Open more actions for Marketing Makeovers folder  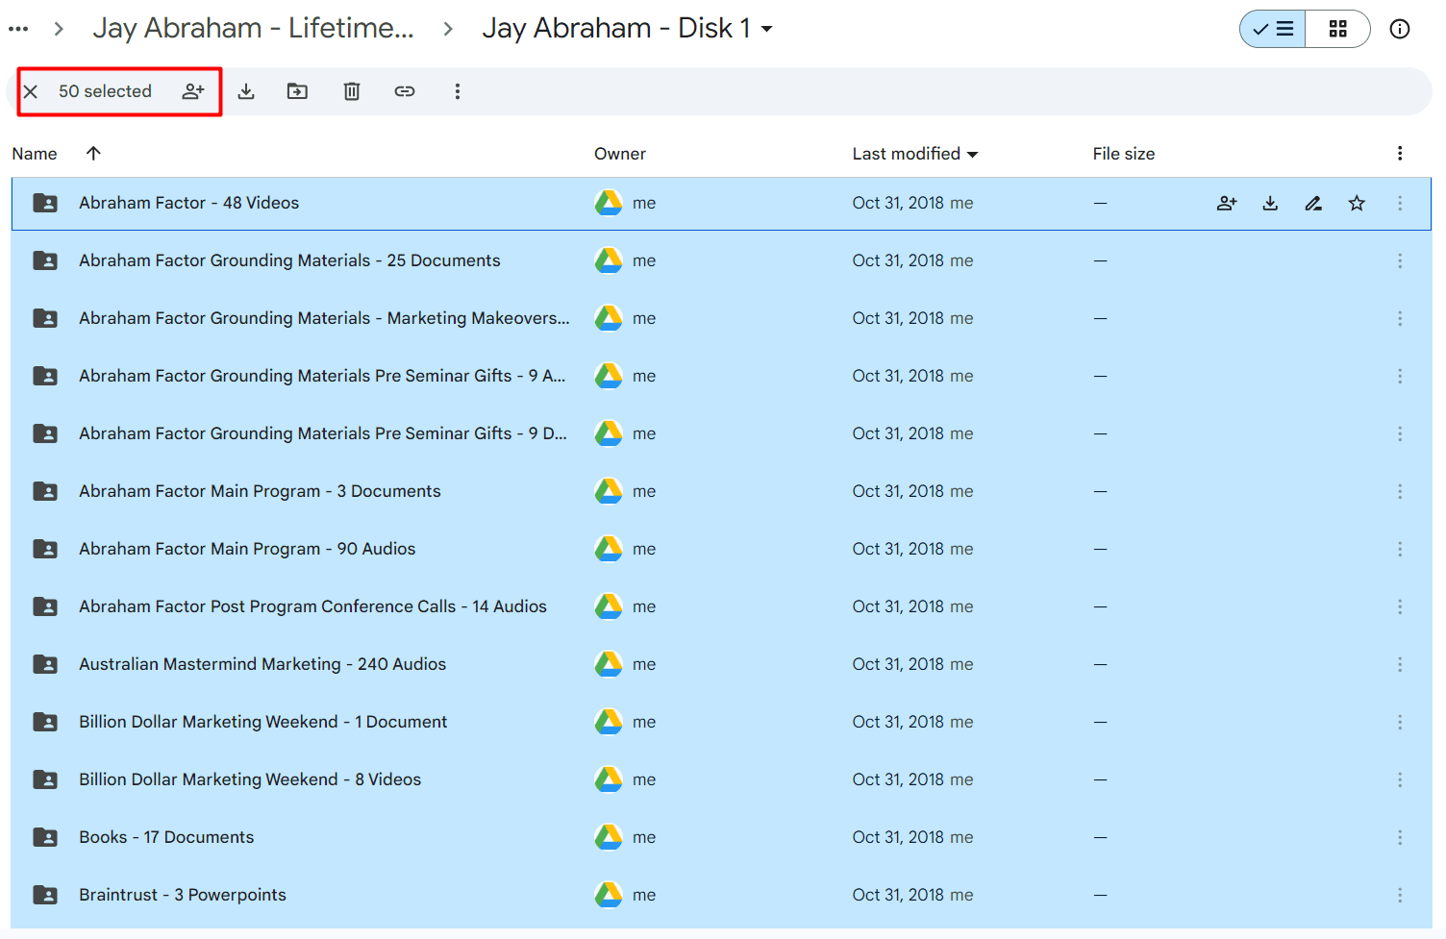coord(1400,318)
